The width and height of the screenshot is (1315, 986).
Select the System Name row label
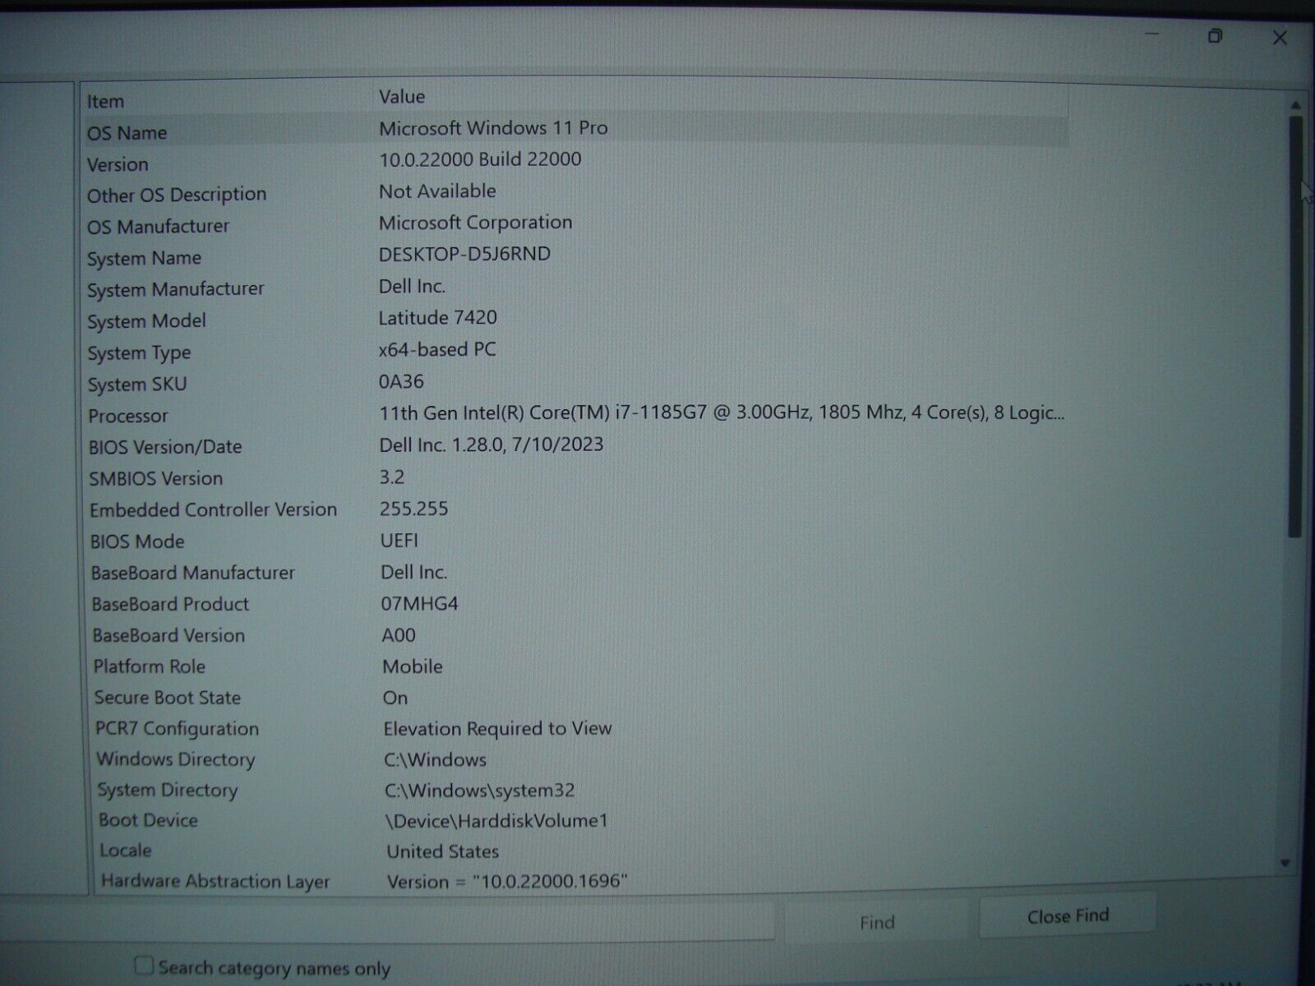[144, 258]
